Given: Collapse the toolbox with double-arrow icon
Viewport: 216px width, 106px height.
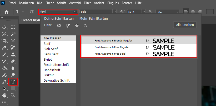Looking at the screenshot, I should click(x=2, y=18).
